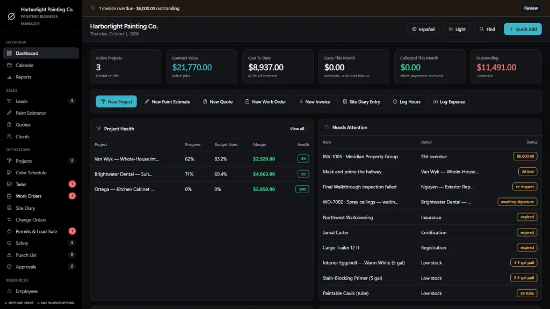Click the Needs Attention bell icon
Image resolution: width=550 pixels, height=309 pixels.
coord(327,127)
